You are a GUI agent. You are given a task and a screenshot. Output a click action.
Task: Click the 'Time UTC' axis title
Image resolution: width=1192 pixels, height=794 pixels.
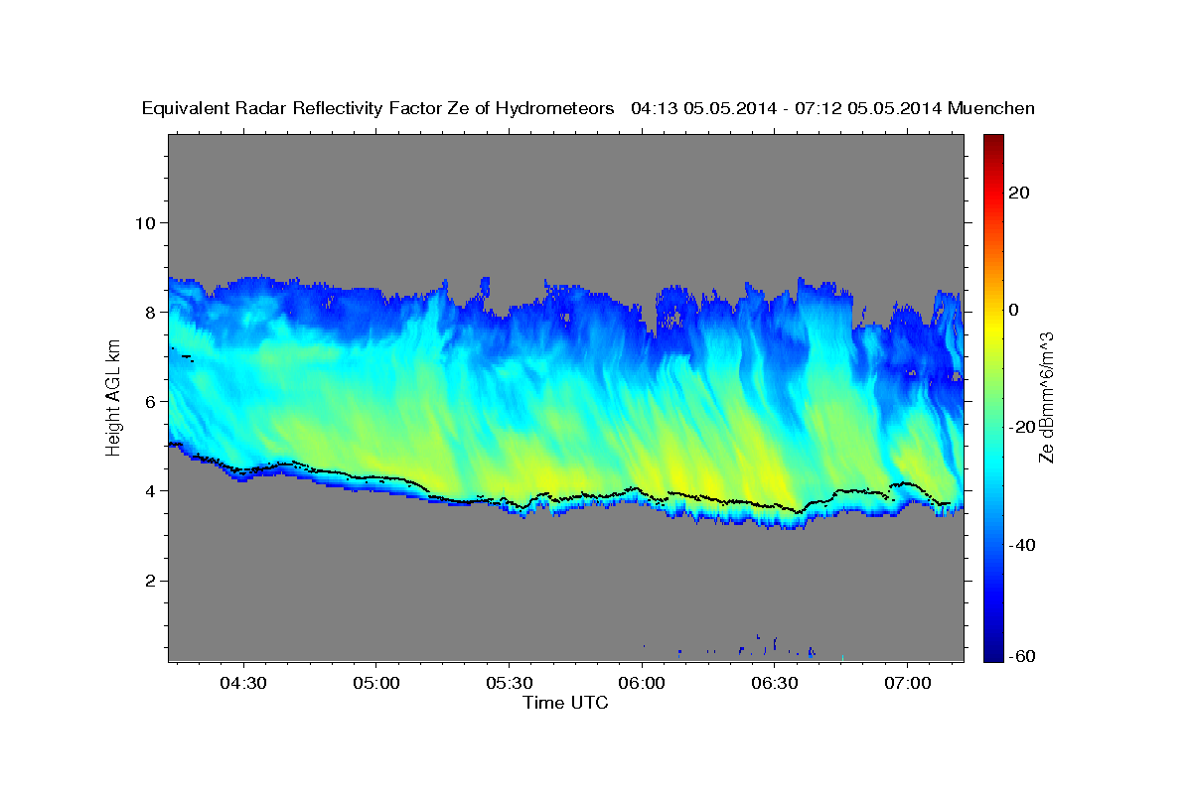coord(565,703)
